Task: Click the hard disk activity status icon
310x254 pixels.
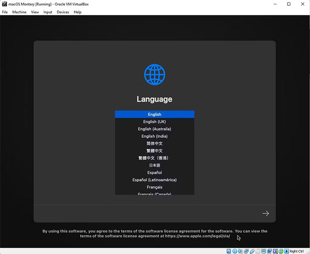Action: click(228, 251)
